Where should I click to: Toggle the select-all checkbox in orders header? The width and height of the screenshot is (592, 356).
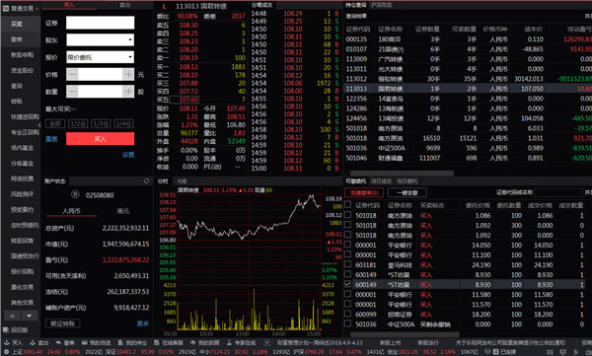pyautogui.click(x=347, y=204)
